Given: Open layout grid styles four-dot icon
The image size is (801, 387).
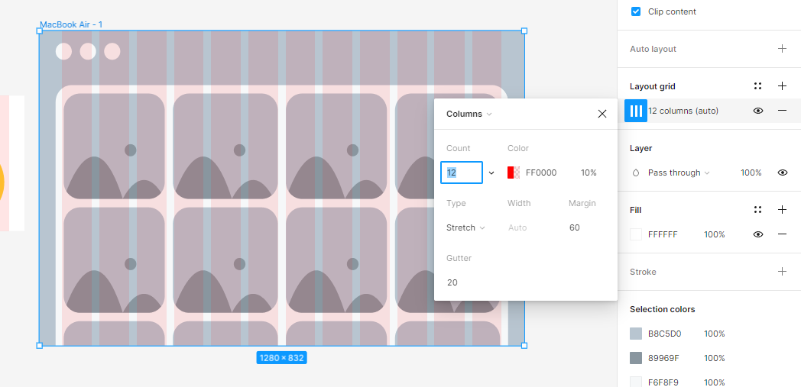Looking at the screenshot, I should (x=758, y=86).
